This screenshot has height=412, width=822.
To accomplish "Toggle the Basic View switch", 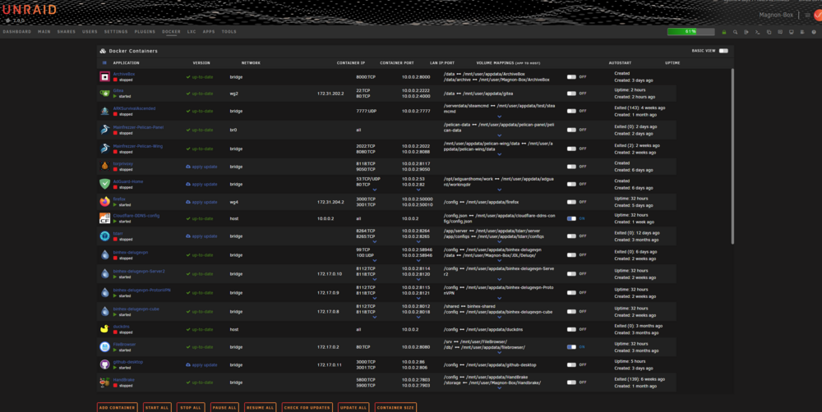I will click(x=723, y=51).
